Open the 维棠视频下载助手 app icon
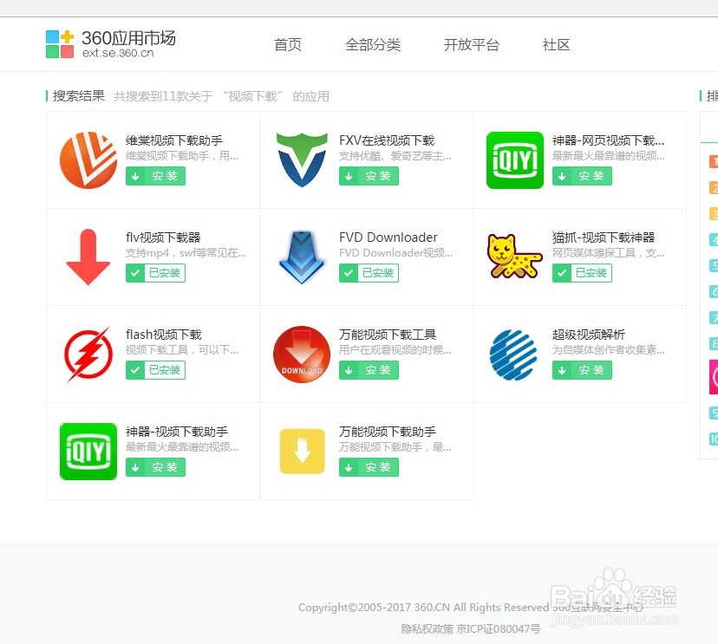The width and height of the screenshot is (718, 644). point(88,159)
